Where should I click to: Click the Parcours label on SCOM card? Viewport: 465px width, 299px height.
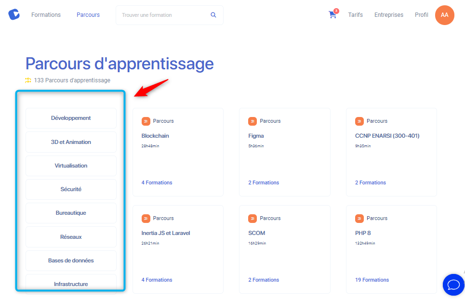pyautogui.click(x=270, y=218)
